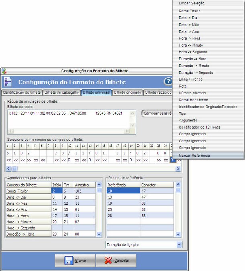This screenshot has height=271, width=245.
Task: Click the Cancelar button
Action: pyautogui.click(x=116, y=261)
